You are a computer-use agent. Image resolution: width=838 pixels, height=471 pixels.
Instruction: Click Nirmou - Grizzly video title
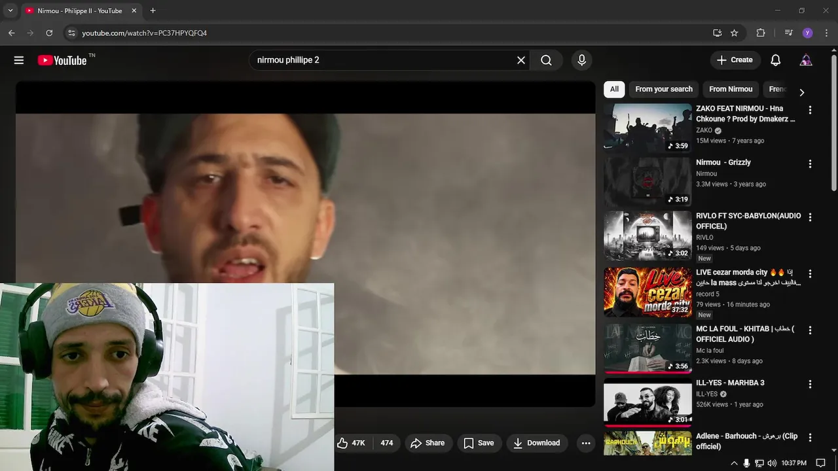[x=723, y=162]
